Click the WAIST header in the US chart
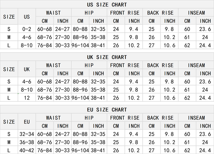The width and height of the screenshot is (214, 154). pyautogui.click(x=53, y=13)
